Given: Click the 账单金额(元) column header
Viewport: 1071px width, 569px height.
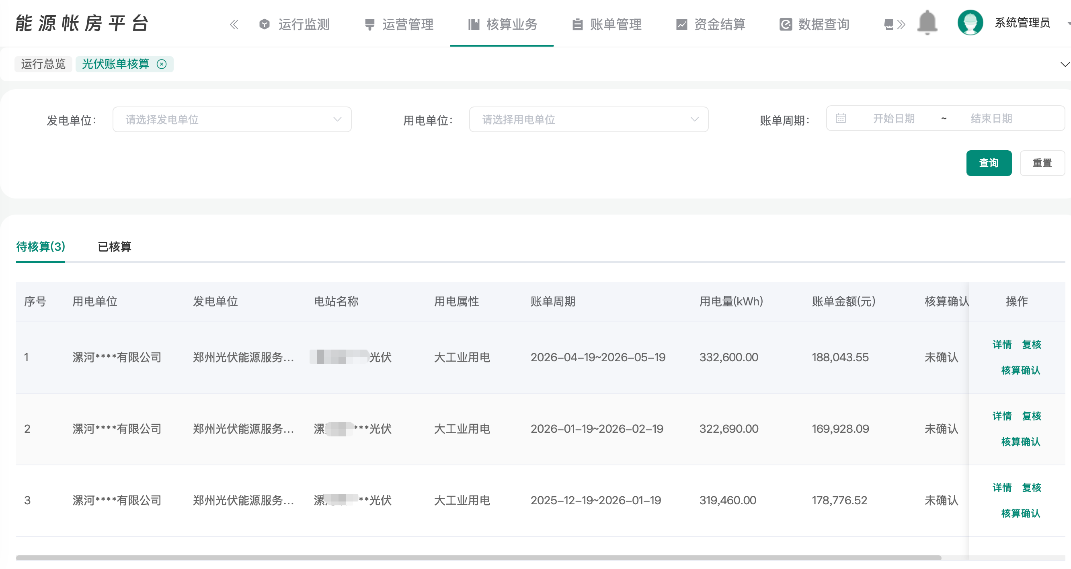Looking at the screenshot, I should click(843, 301).
